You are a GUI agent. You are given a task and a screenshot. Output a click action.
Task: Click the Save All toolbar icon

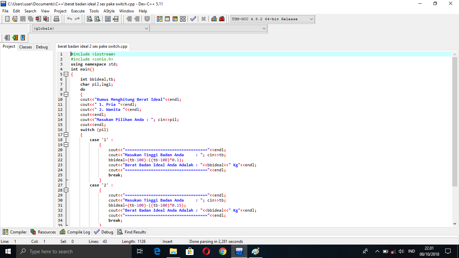(x=31, y=19)
